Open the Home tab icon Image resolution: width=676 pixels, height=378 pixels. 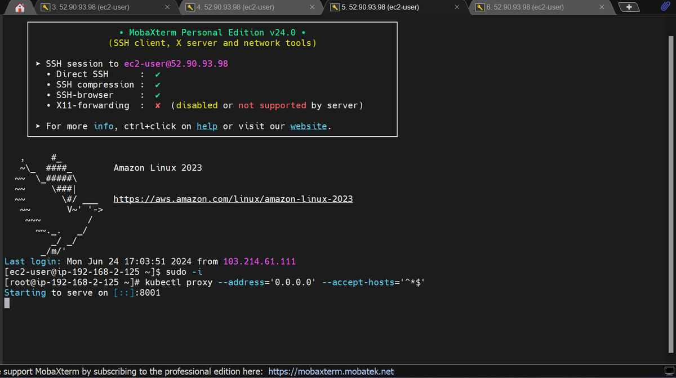coord(19,7)
